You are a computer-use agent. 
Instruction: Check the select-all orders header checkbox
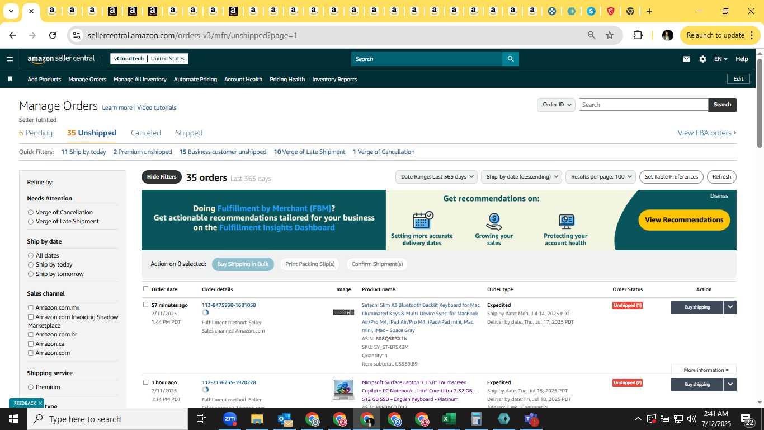click(x=145, y=289)
